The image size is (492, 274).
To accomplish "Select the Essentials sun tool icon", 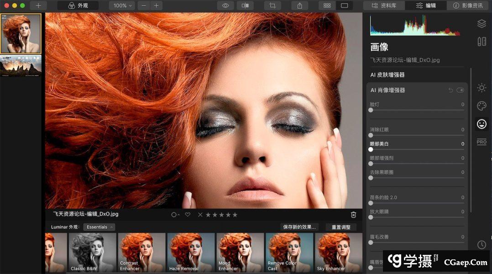I will tap(482, 88).
